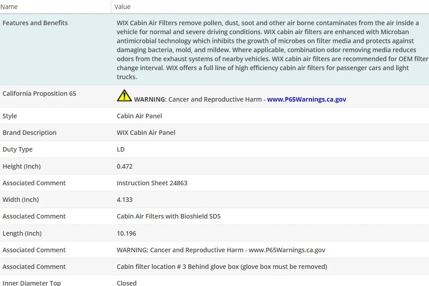Open the blue www.P65Warnings.ca.gov link
The image size is (429, 286).
pyautogui.click(x=307, y=99)
